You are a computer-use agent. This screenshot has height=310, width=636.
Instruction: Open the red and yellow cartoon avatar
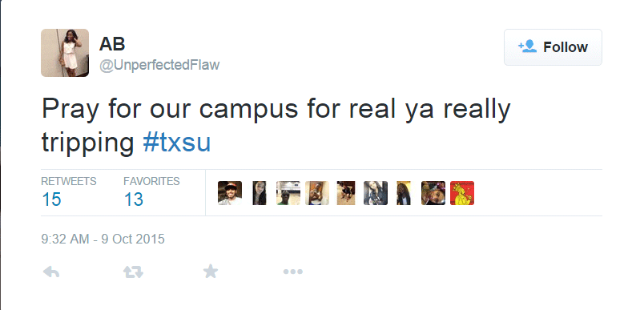coord(462,193)
